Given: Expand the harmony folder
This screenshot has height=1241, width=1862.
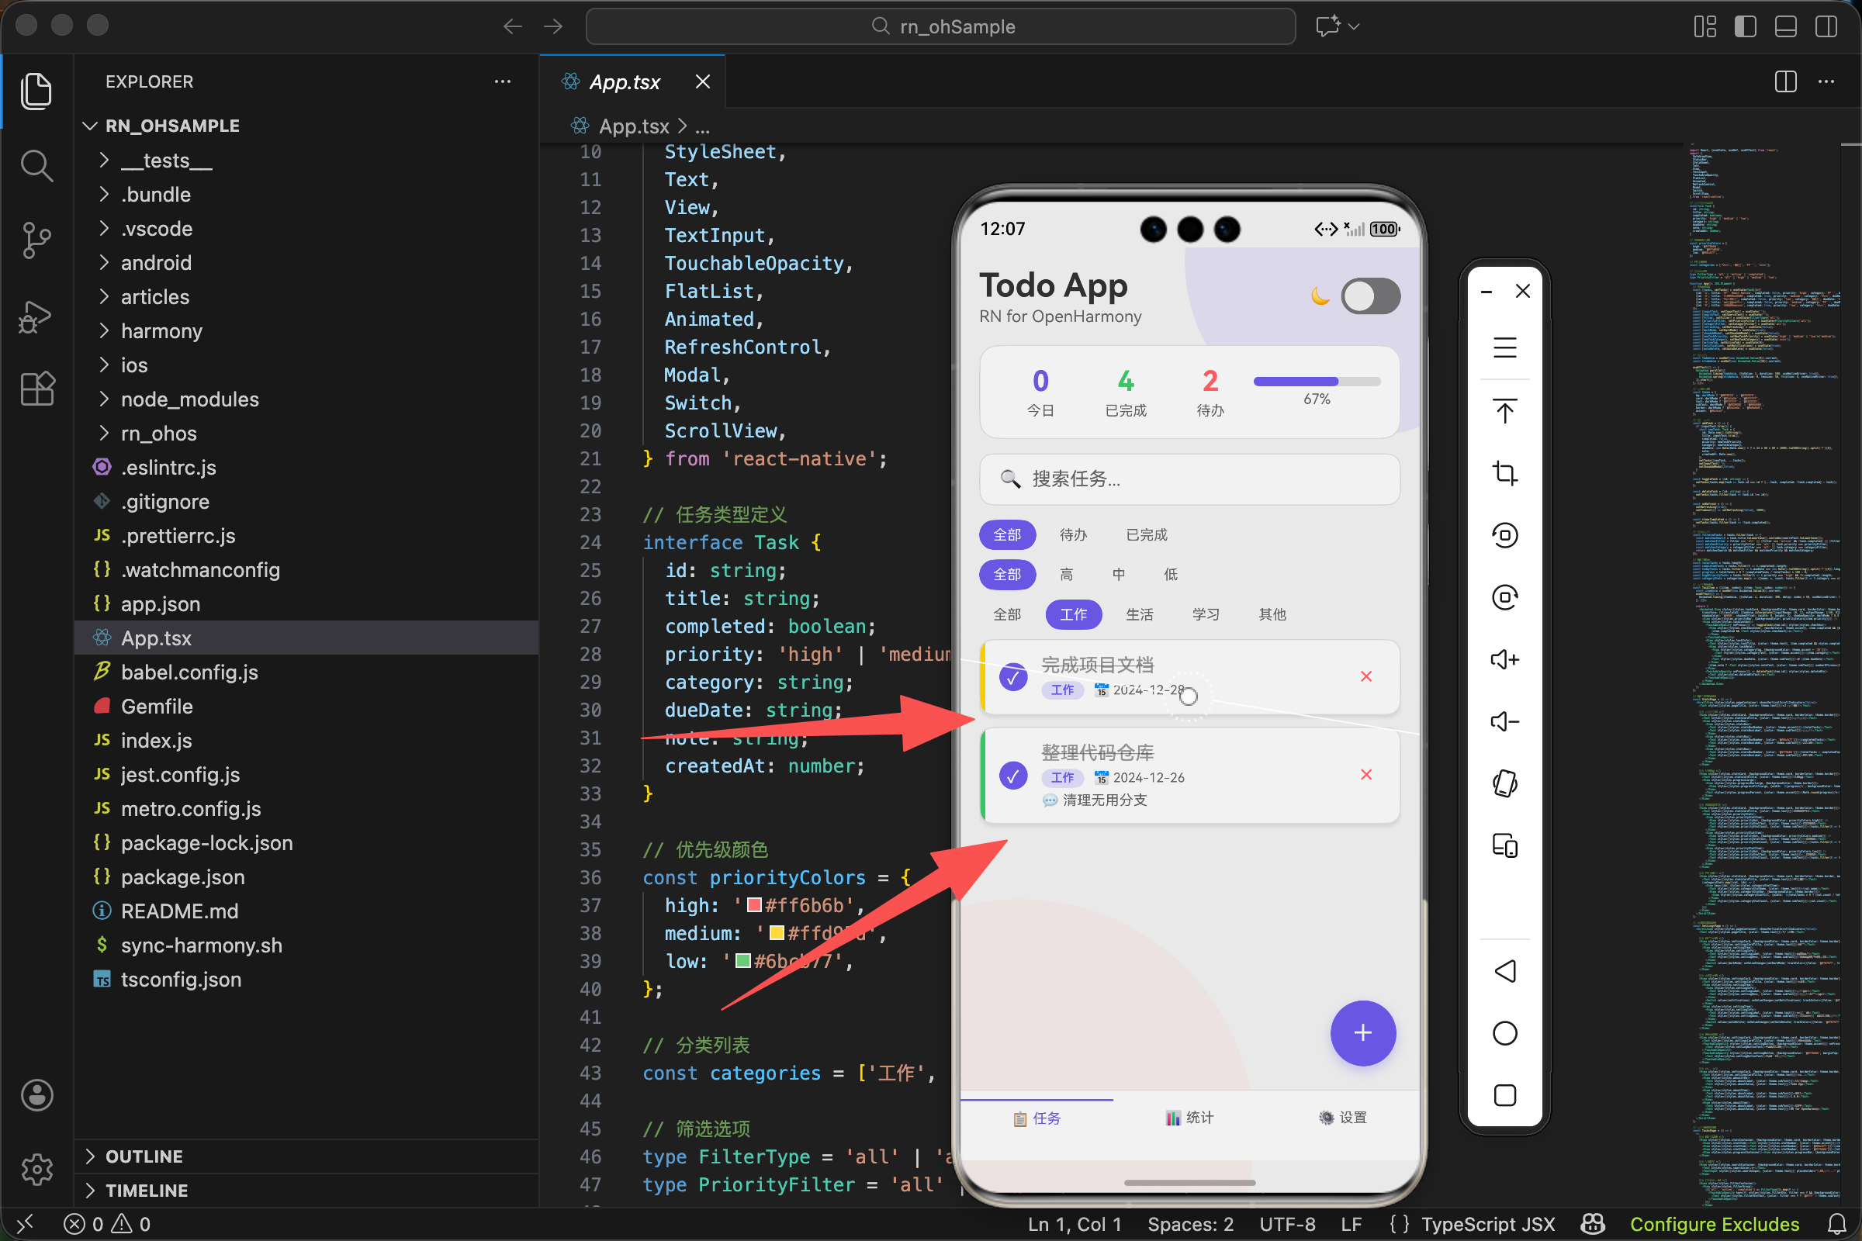Looking at the screenshot, I should [x=161, y=331].
